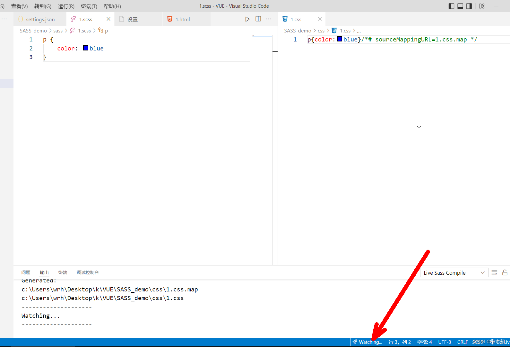Open 查看(V) menu
510x347 pixels.
(x=19, y=6)
